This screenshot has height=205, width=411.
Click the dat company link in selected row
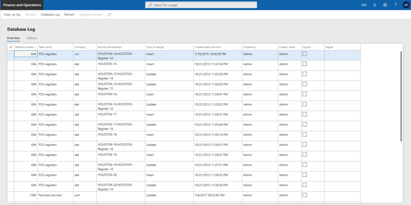click(77, 54)
